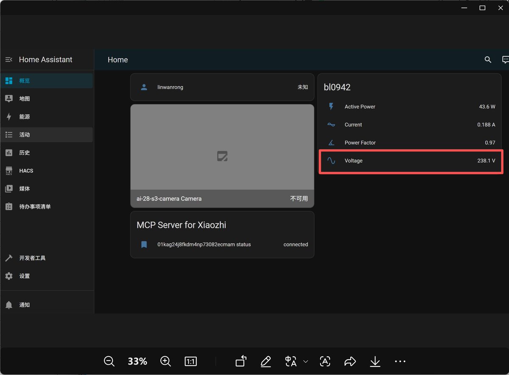The image size is (509, 375).
Task: Click the download arrow icon
Action: [375, 361]
